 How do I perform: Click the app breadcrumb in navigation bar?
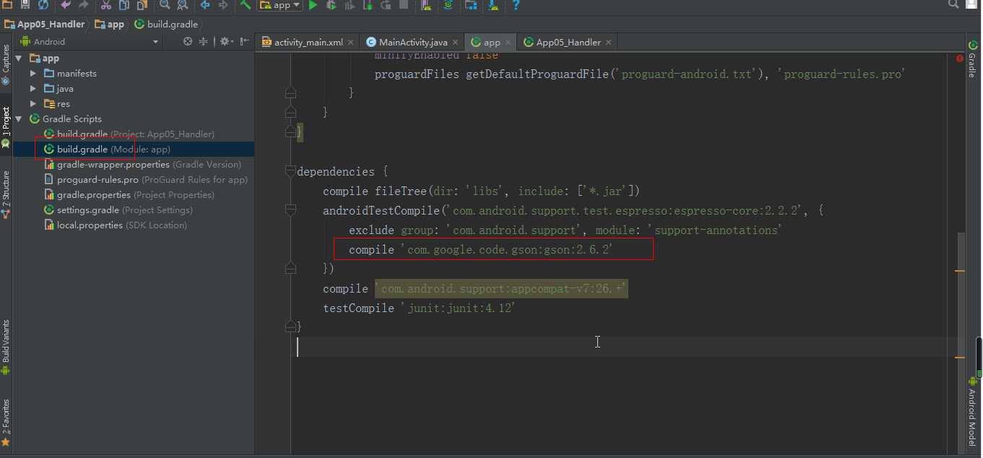pyautogui.click(x=109, y=24)
